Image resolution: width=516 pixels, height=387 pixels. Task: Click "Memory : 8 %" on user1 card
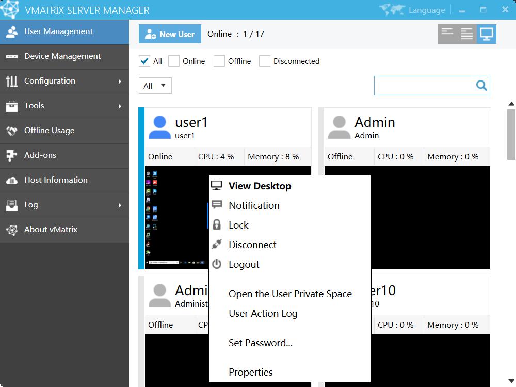(273, 157)
